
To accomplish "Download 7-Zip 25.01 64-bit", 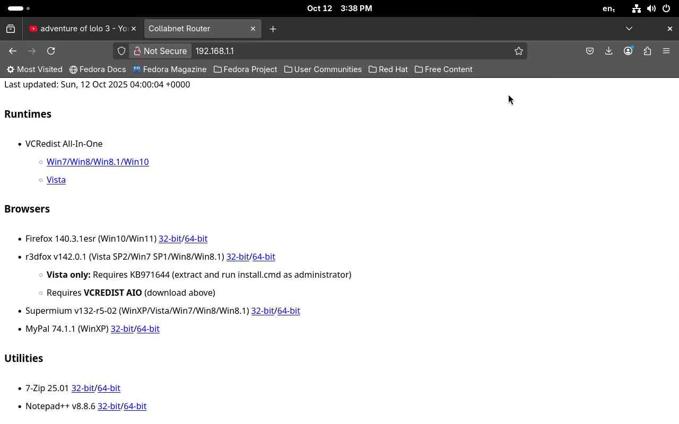I will [x=109, y=388].
